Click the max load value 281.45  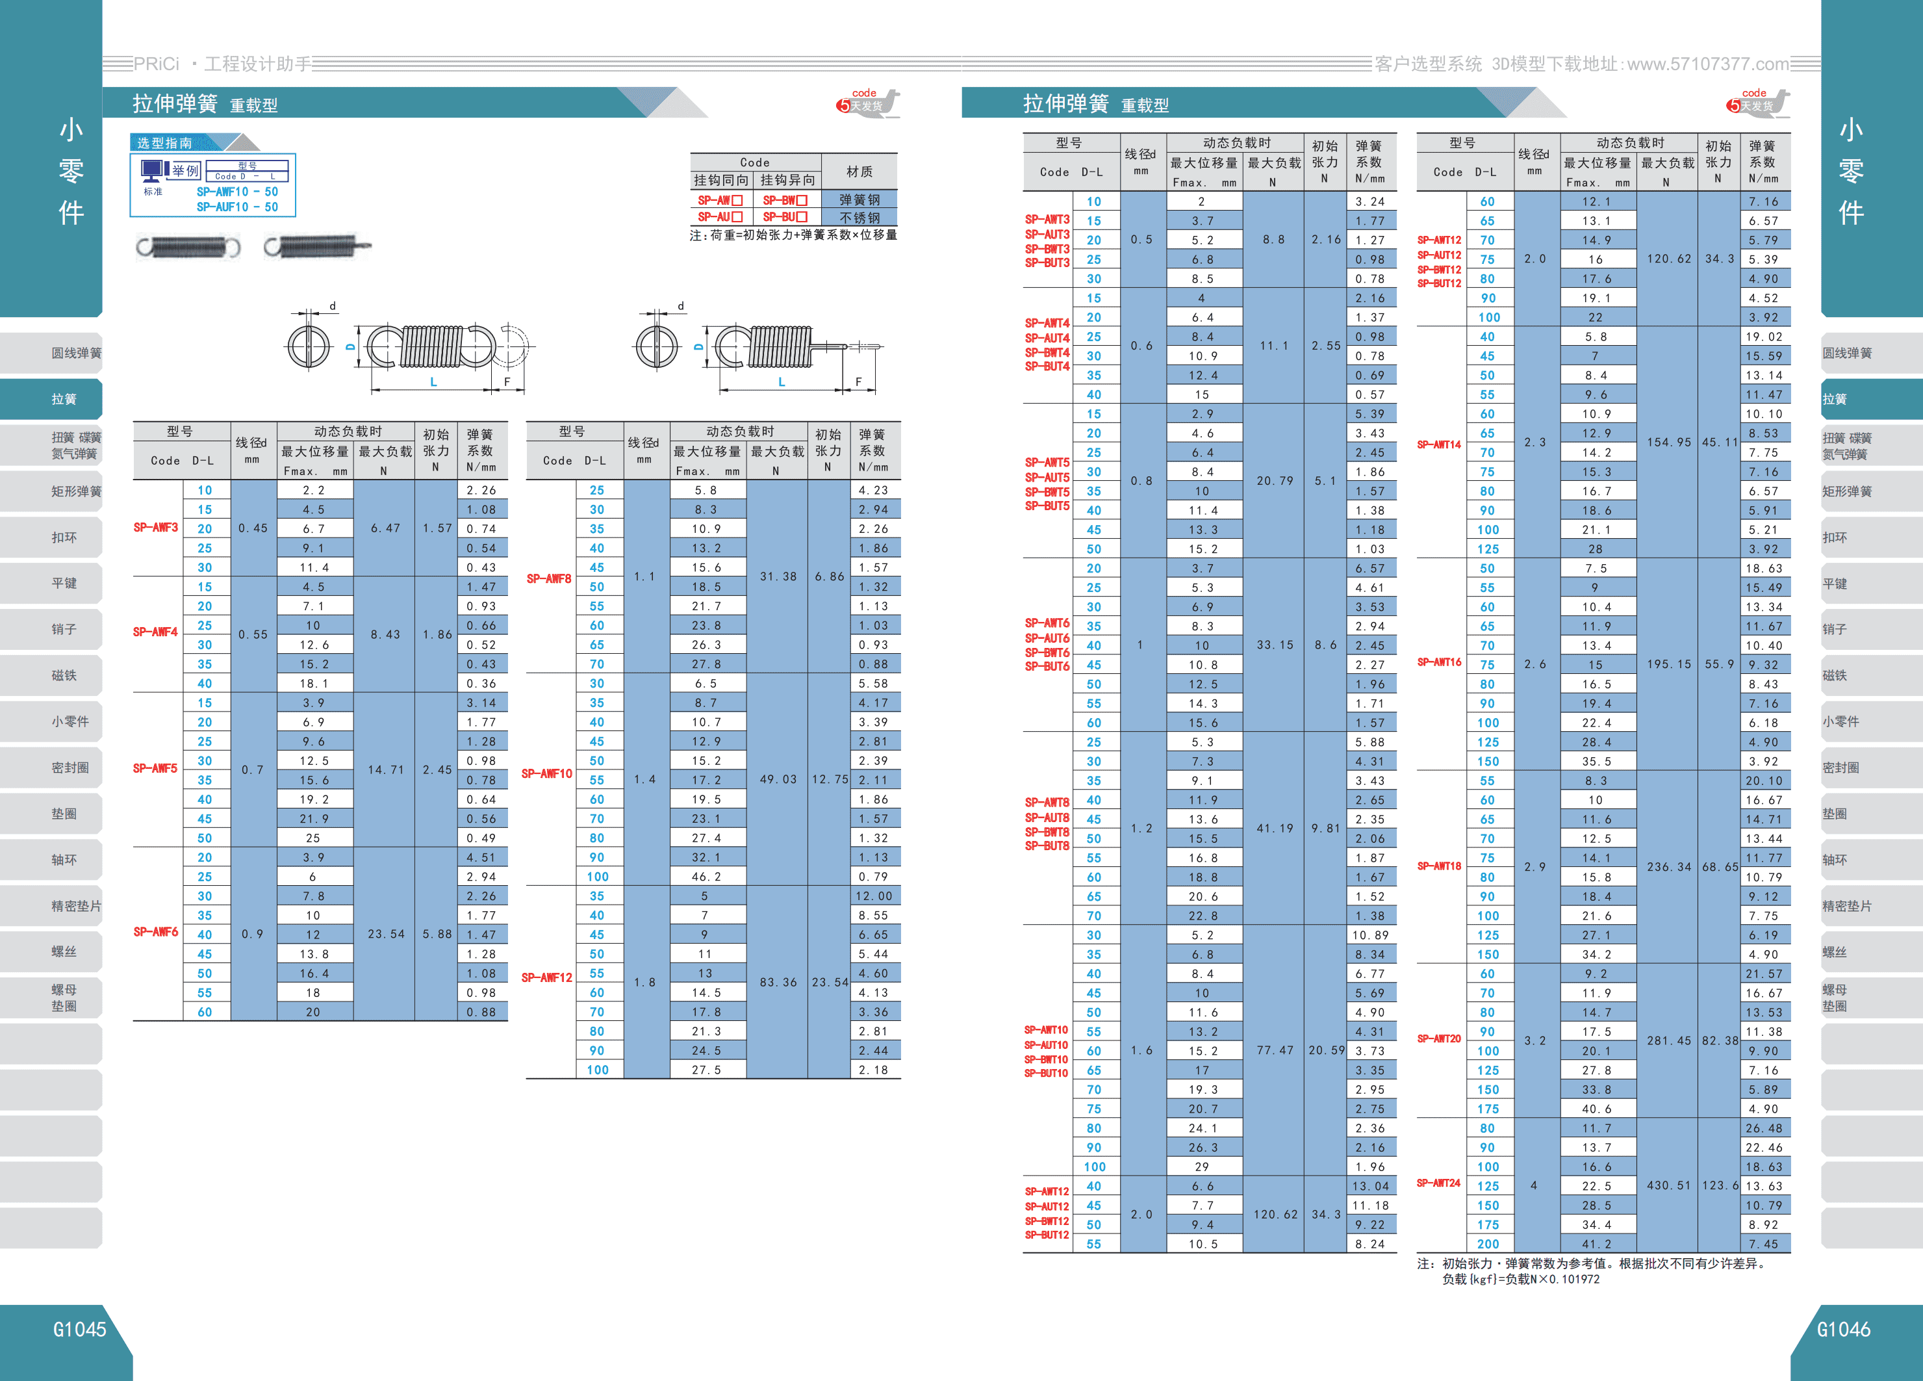(x=1668, y=1041)
